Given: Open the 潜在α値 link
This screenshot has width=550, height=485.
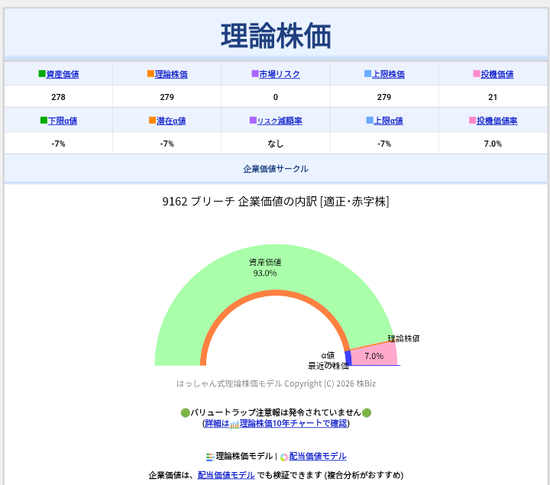Looking at the screenshot, I should point(171,121).
